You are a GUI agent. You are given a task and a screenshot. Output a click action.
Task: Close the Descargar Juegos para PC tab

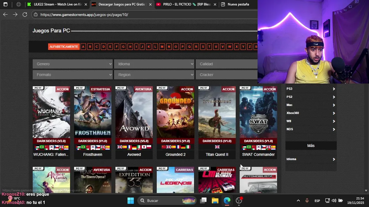(x=150, y=4)
